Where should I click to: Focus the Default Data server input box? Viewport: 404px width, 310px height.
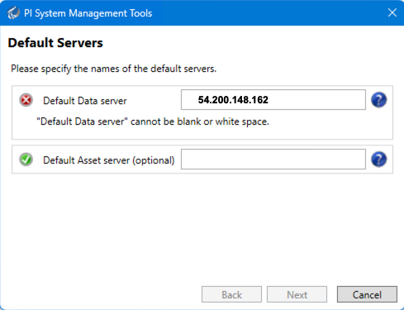point(273,99)
